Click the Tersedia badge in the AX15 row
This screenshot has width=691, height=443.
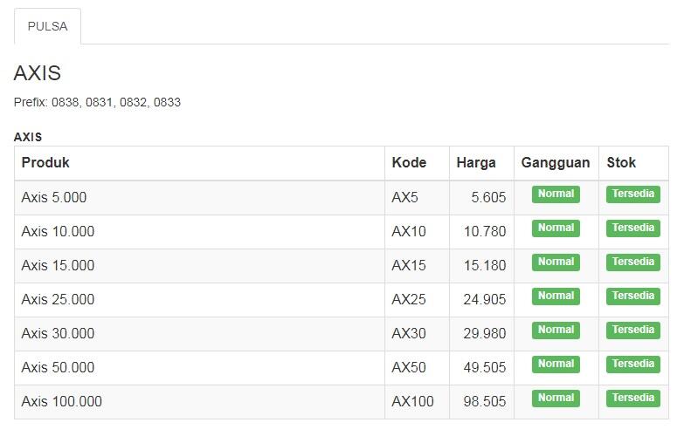coord(633,262)
